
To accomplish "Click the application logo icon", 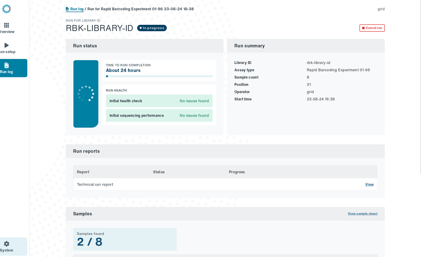I will (6, 9).
